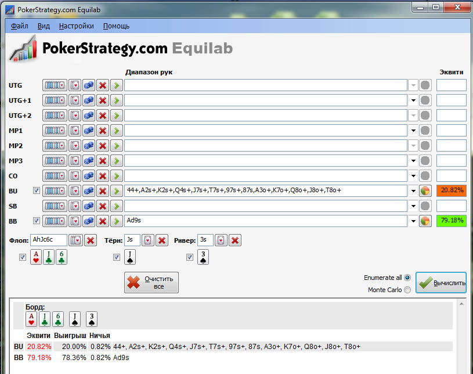The image size is (473, 374).
Task: Open the Вид menu
Action: click(44, 26)
